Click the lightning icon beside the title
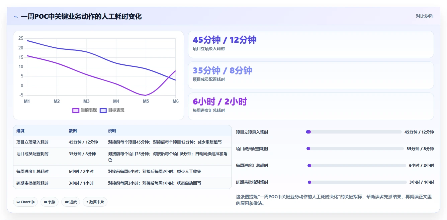This screenshot has width=447, height=220. click(x=16, y=17)
